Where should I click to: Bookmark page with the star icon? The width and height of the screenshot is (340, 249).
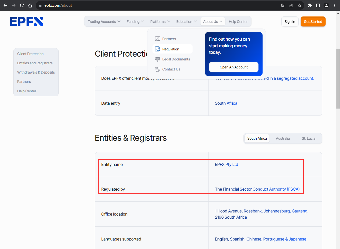click(300, 5)
